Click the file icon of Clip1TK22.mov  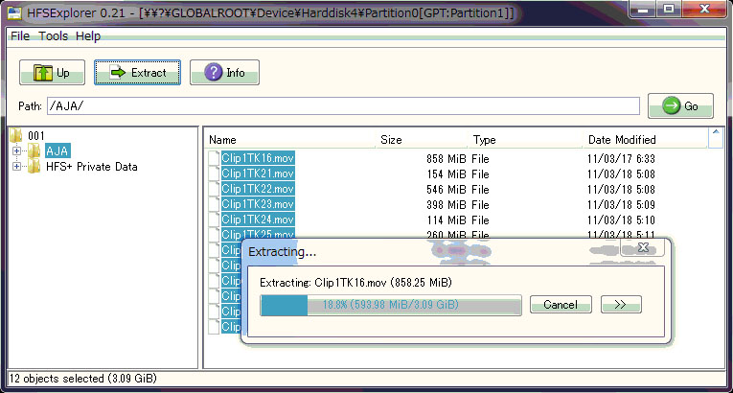pos(214,190)
